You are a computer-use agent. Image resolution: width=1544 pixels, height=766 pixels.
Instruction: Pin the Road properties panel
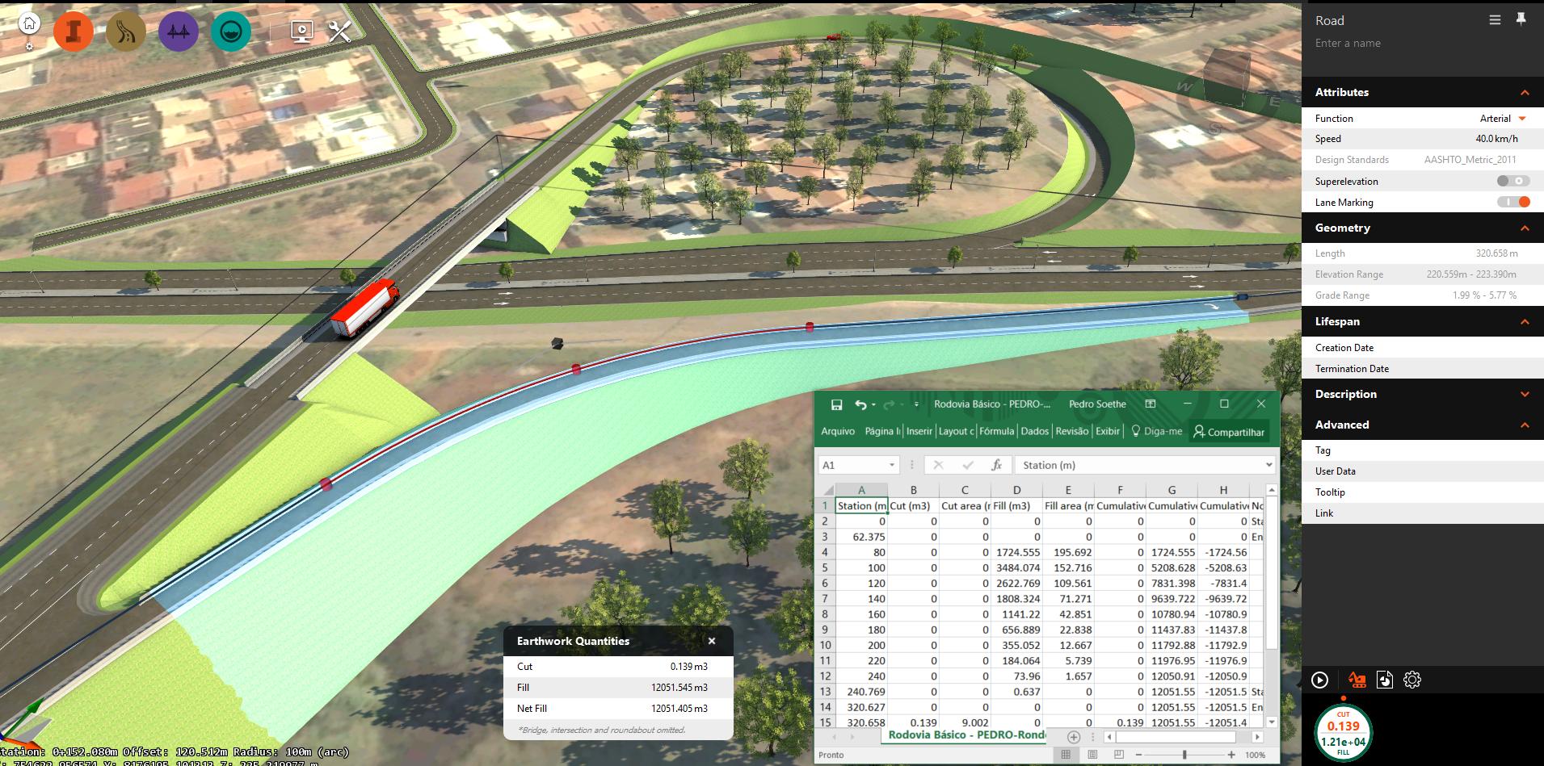coord(1521,18)
